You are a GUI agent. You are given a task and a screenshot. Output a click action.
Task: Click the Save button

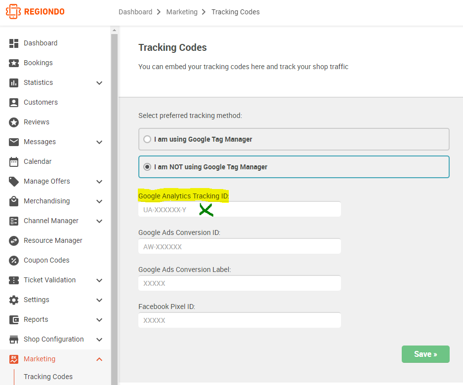point(425,354)
